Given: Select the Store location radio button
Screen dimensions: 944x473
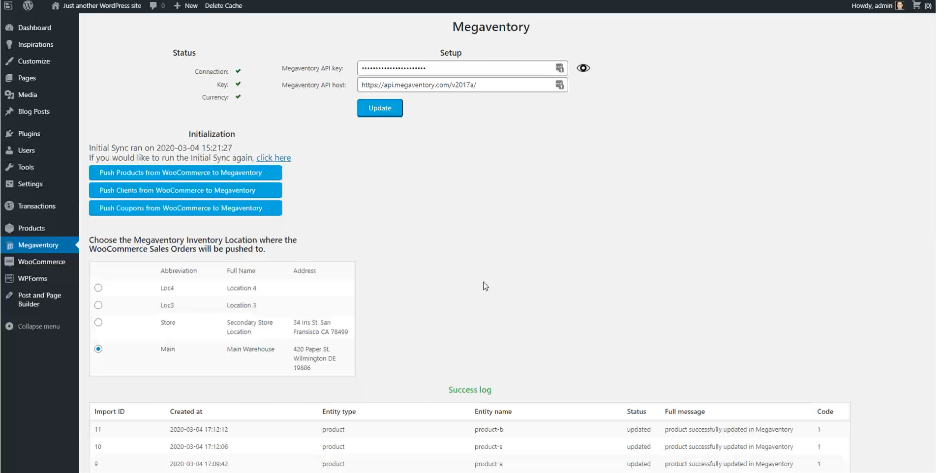Looking at the screenshot, I should [x=98, y=322].
